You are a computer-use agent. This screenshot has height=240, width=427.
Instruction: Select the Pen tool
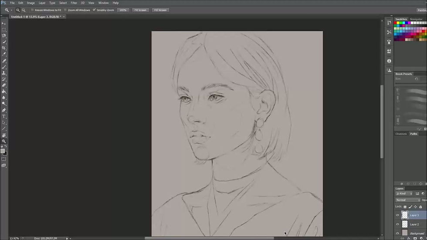click(4, 110)
